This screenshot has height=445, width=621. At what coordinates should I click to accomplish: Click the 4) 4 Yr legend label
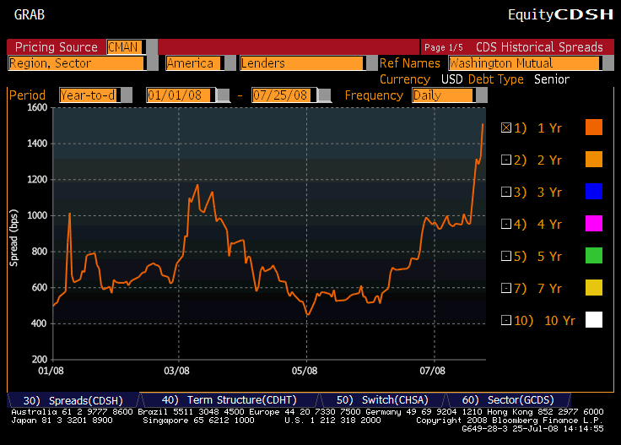(x=537, y=225)
